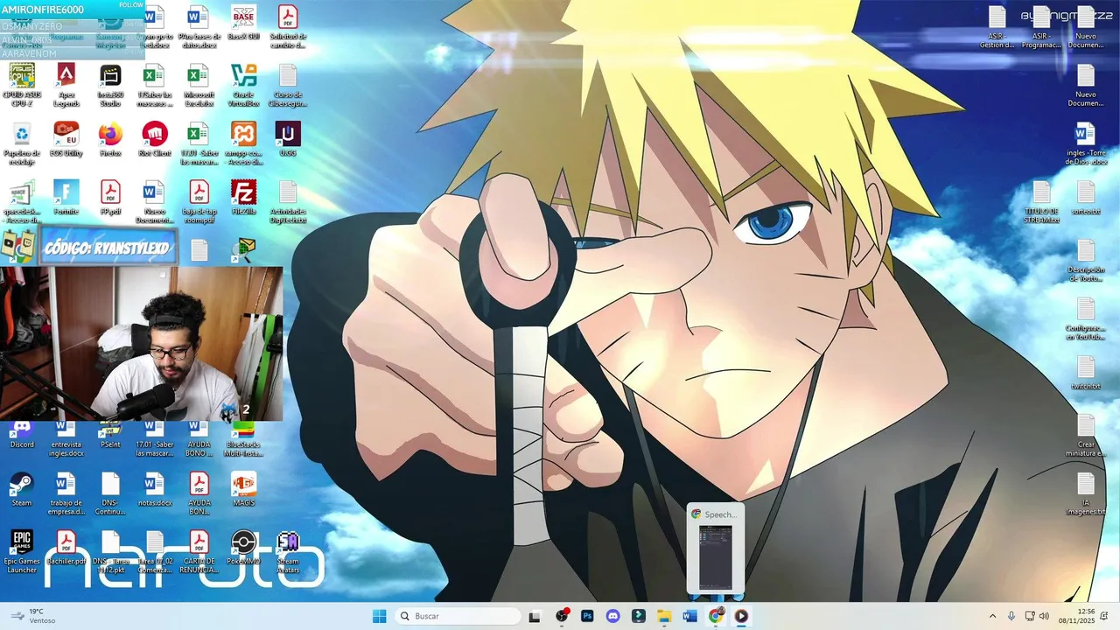Select the Crear miniatura text file
1120x630 pixels.
point(1086,436)
